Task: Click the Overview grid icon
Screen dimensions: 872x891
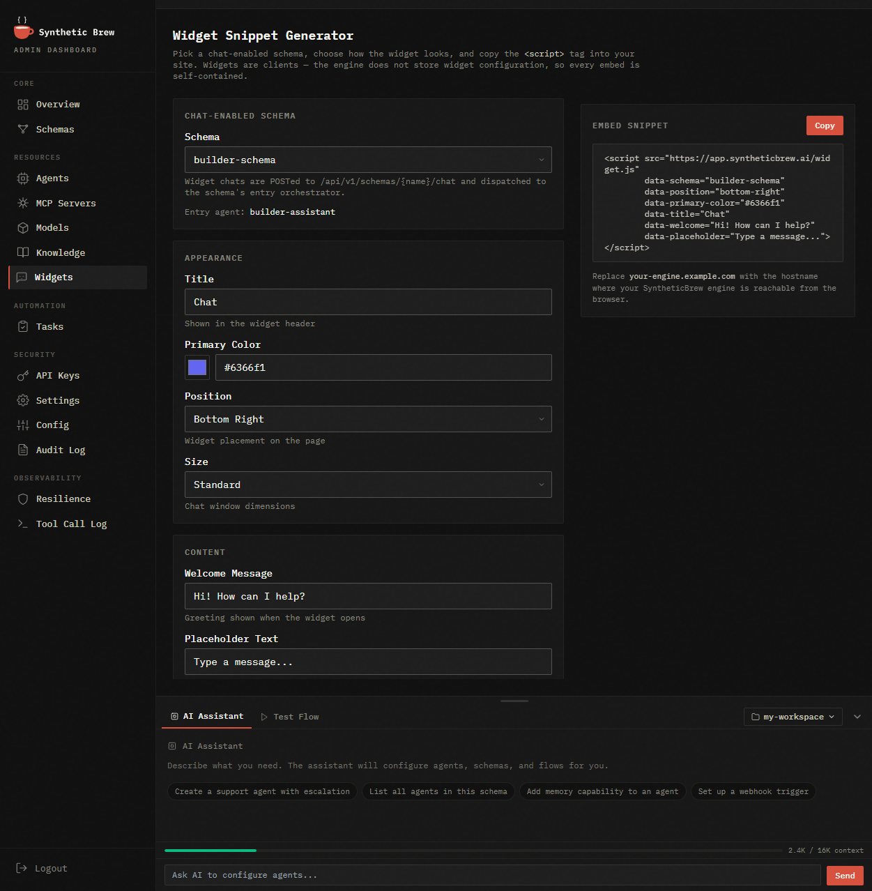Action: (23, 105)
